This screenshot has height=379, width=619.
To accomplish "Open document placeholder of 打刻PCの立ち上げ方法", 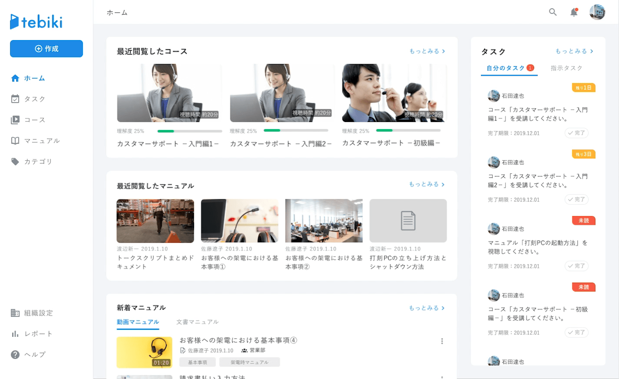I will coord(408,221).
